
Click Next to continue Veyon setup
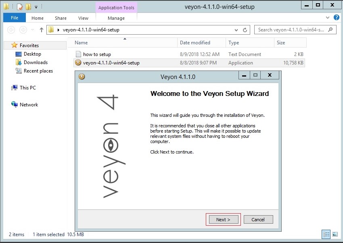[223, 219]
